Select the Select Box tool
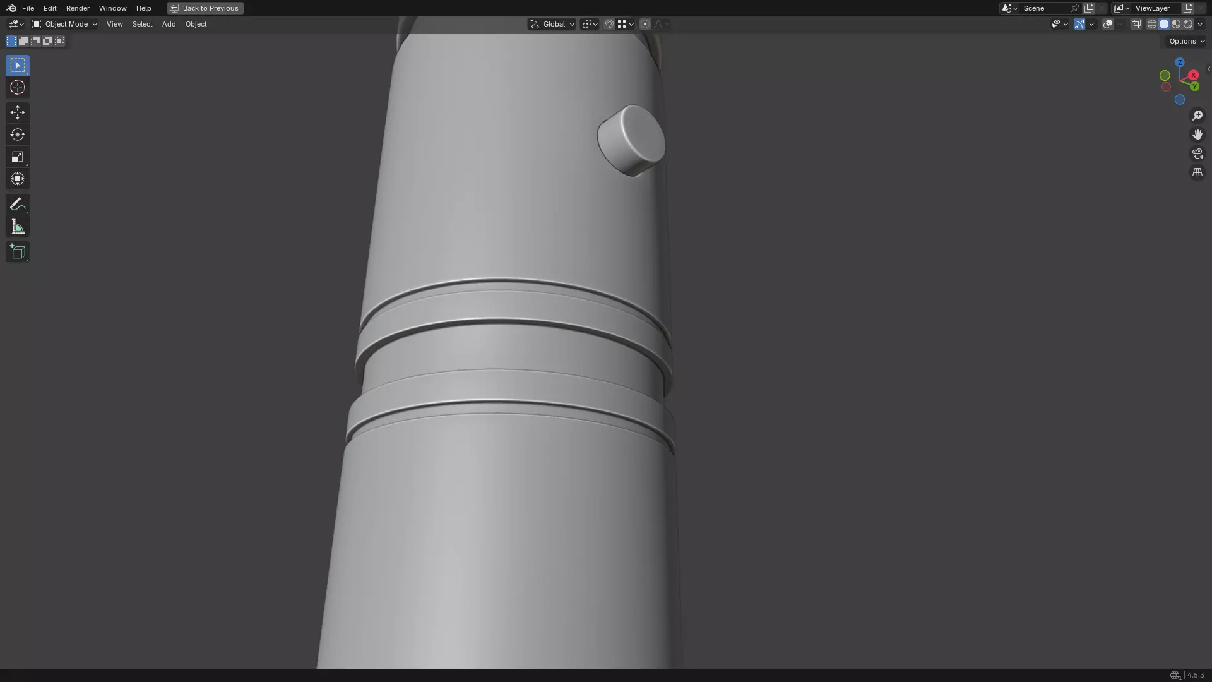The width and height of the screenshot is (1212, 682). coord(18,65)
